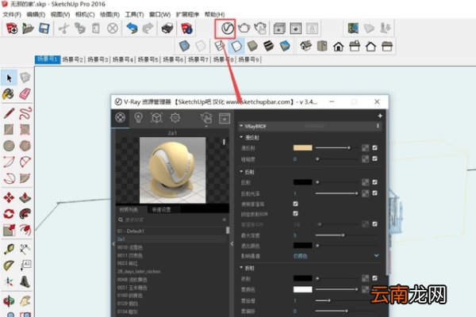Select the Freehand squiggle tool

(25, 113)
